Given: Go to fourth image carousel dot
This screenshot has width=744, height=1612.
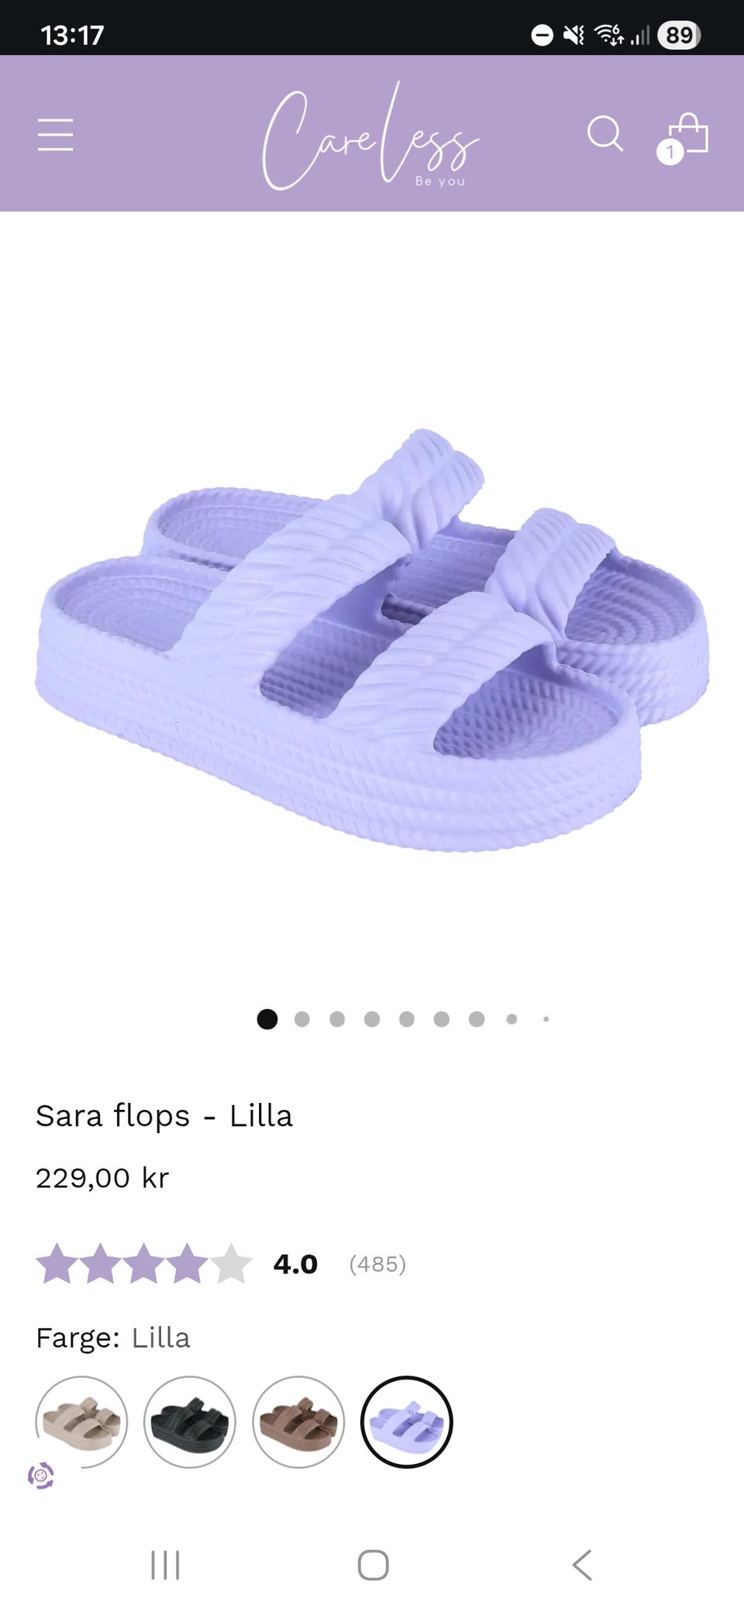Looking at the screenshot, I should click(x=372, y=1019).
